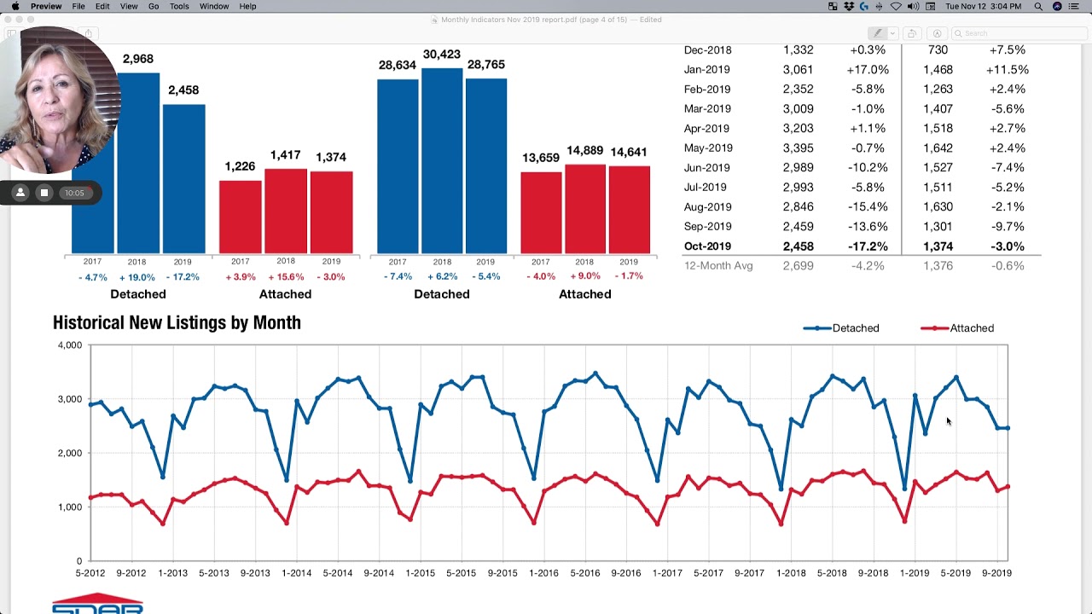Open the Preview application menu
This screenshot has height=614, width=1092.
(46, 6)
